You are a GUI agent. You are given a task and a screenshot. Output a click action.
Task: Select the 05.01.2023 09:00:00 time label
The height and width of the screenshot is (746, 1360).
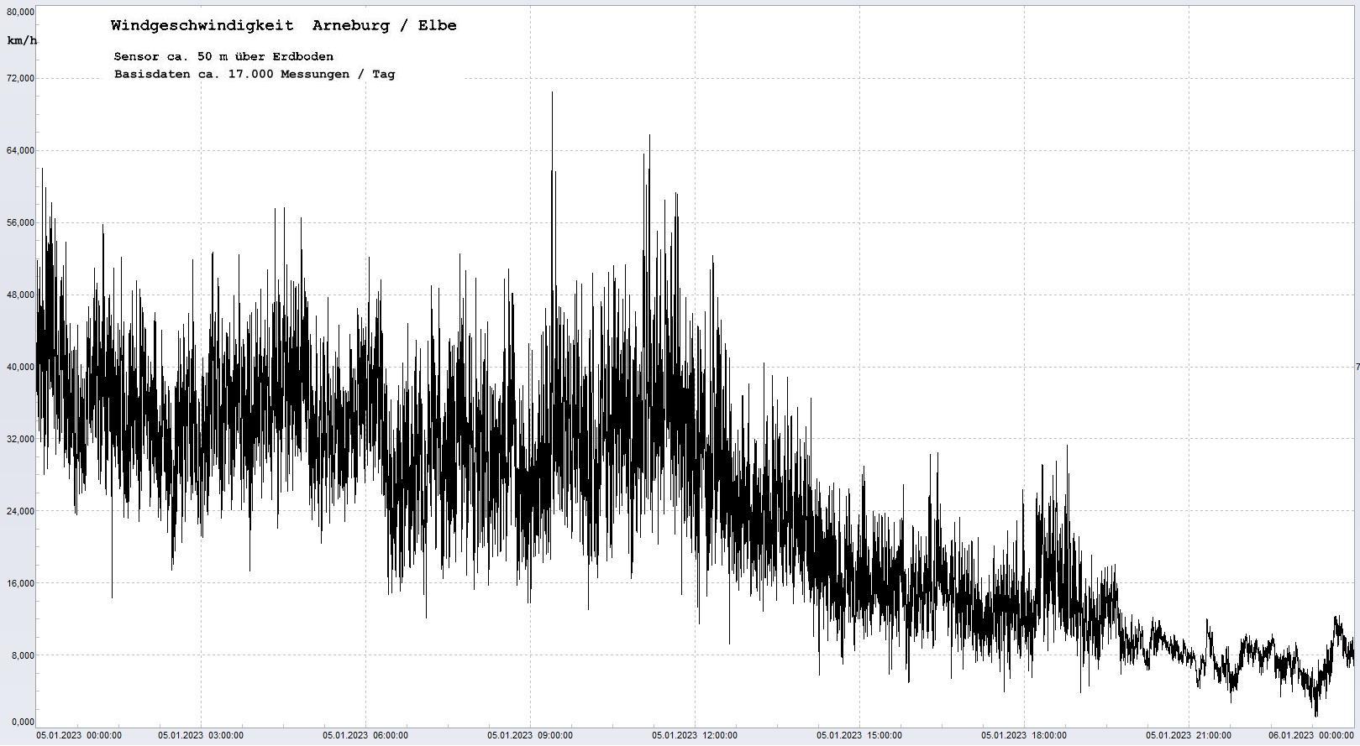(530, 736)
